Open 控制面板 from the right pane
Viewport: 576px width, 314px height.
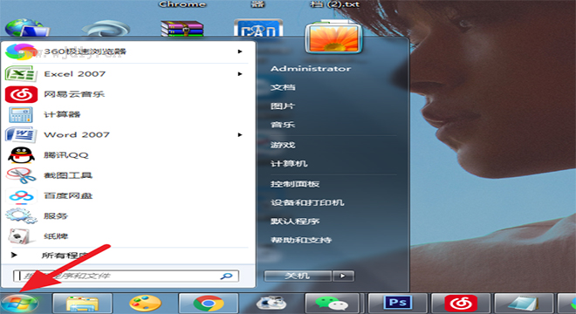295,184
